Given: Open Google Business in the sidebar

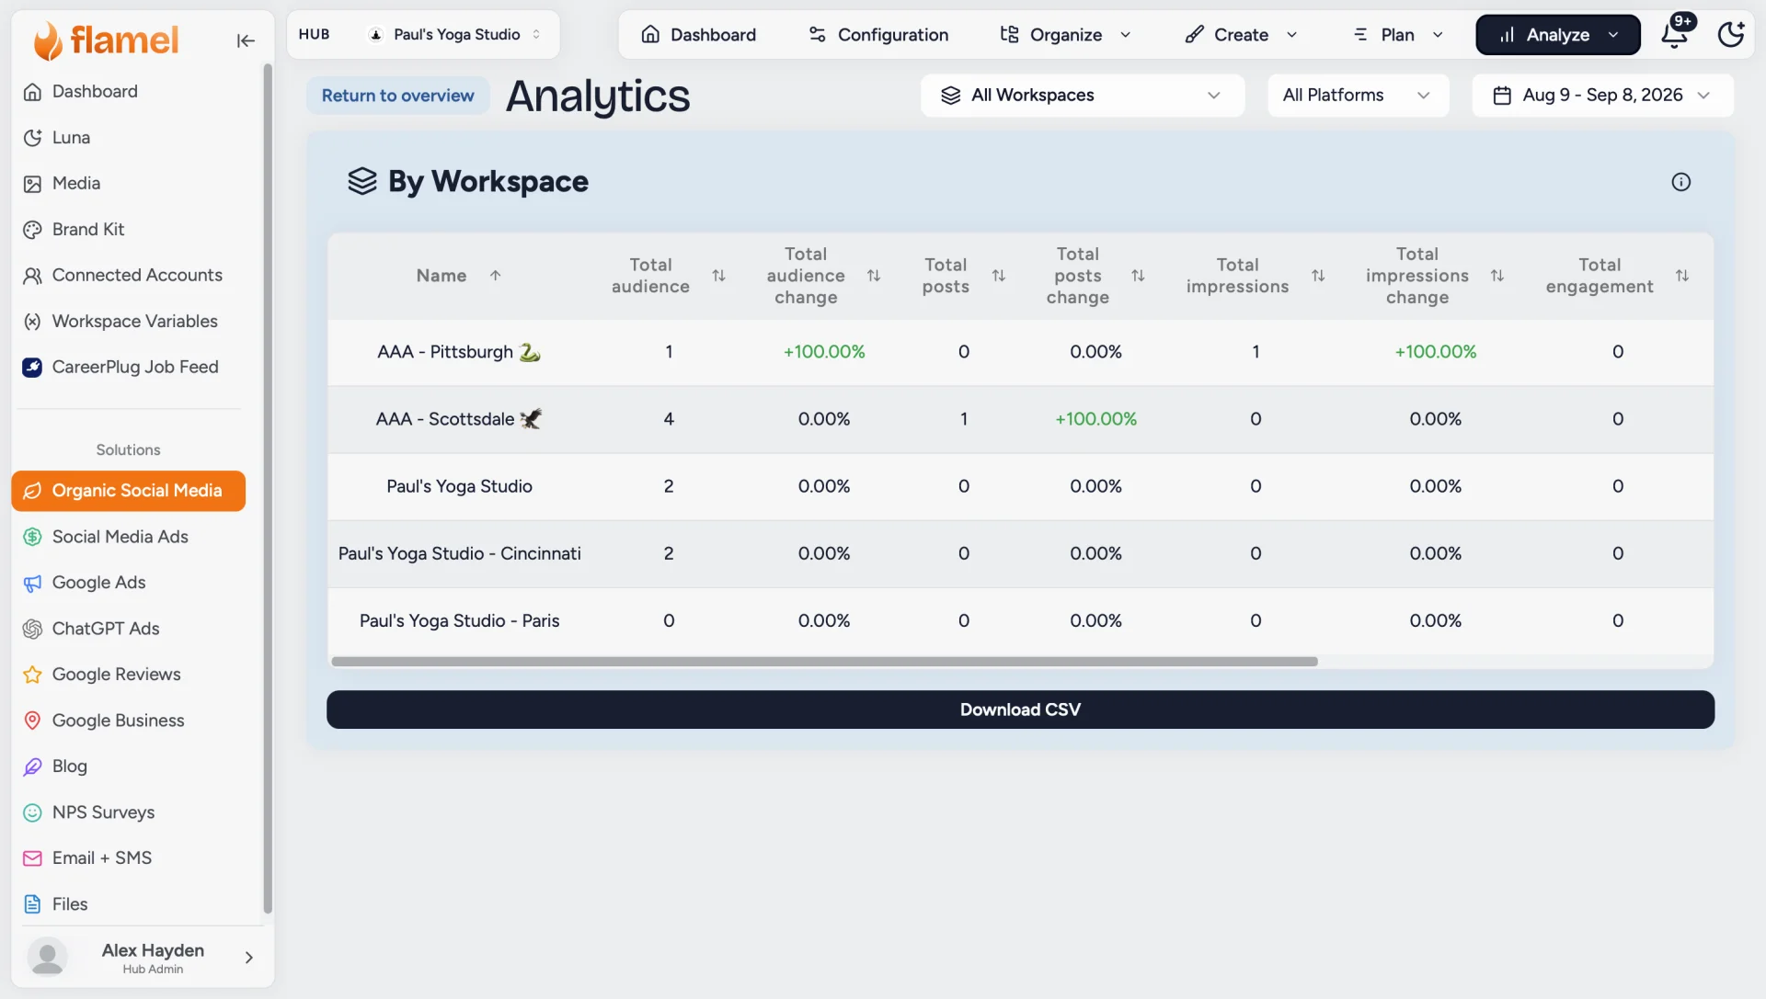Looking at the screenshot, I should (129, 721).
